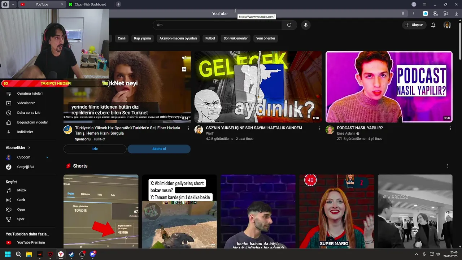462x260 pixels.
Task: Click the blue cloud extension icon
Action: pyautogui.click(x=425, y=13)
